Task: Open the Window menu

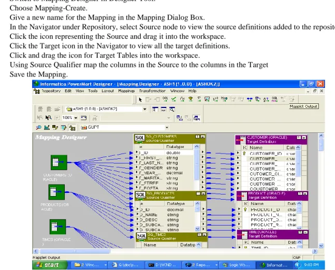Action: coord(177,91)
